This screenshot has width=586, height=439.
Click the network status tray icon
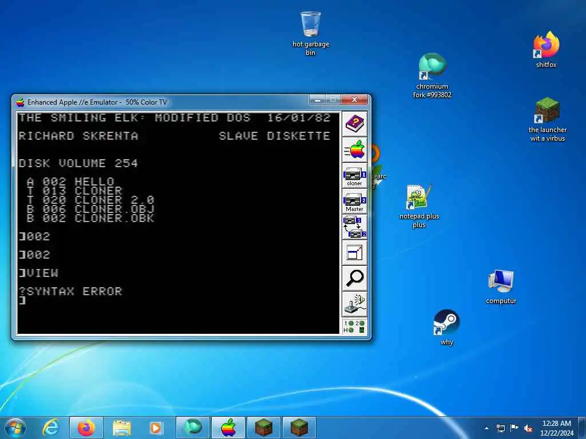coord(500,428)
